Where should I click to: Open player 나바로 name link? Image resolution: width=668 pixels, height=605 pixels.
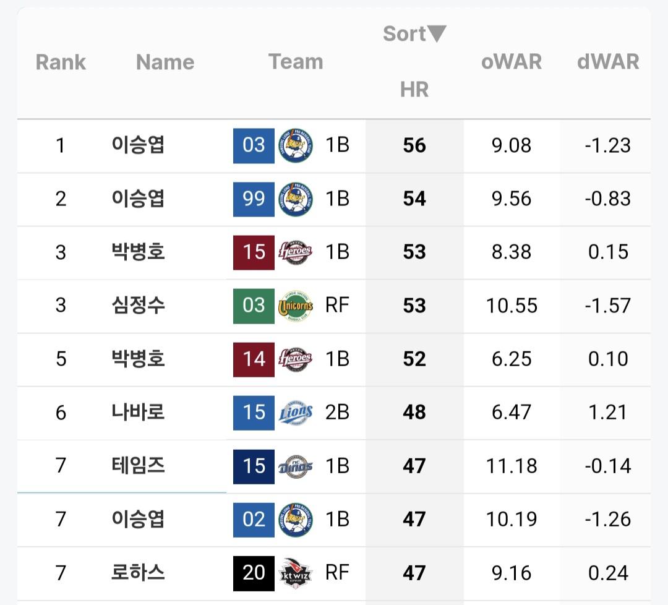pyautogui.click(x=138, y=413)
